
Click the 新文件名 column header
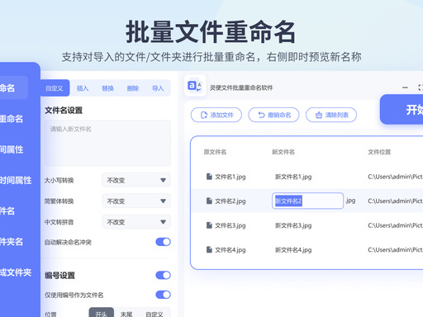(x=283, y=152)
